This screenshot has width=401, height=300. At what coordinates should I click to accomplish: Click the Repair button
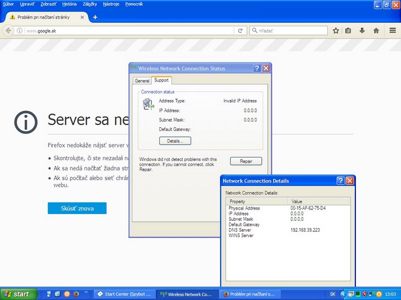(x=246, y=161)
